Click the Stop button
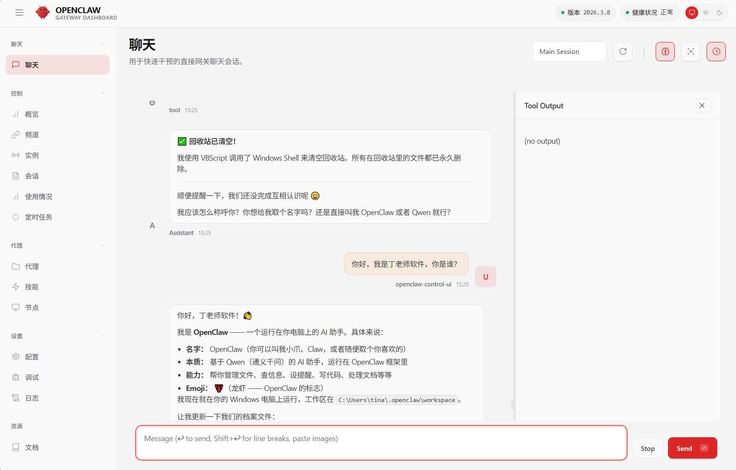This screenshot has width=736, height=470. [647, 448]
